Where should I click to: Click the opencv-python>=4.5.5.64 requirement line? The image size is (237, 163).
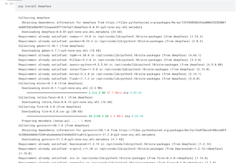coord(121,65)
